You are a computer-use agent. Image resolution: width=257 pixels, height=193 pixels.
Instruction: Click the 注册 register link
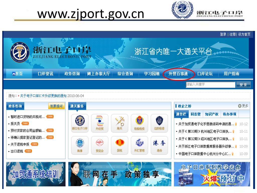(232, 34)
